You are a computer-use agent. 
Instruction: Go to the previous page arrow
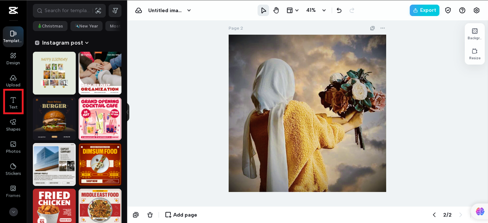tap(434, 215)
